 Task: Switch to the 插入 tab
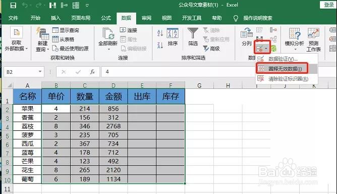click(55, 18)
